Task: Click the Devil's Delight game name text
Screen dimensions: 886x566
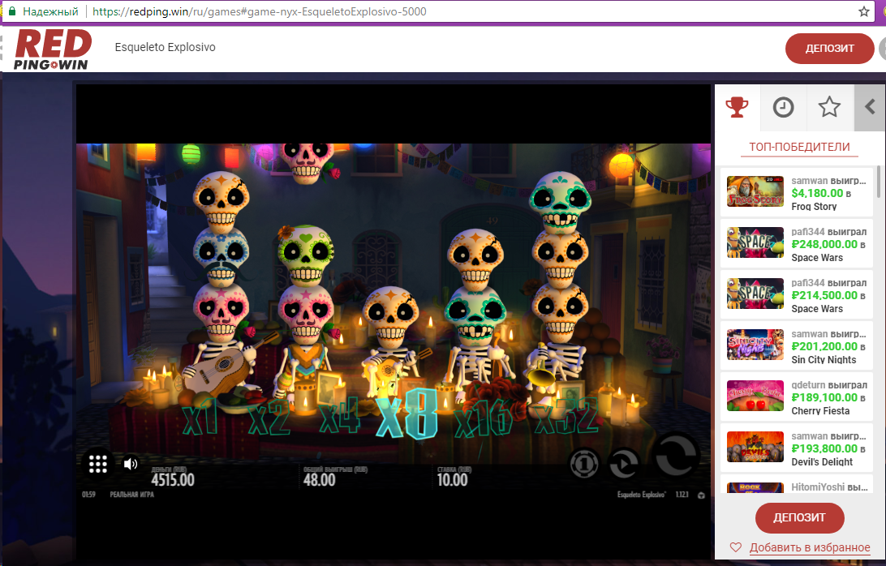Action: coord(822,462)
